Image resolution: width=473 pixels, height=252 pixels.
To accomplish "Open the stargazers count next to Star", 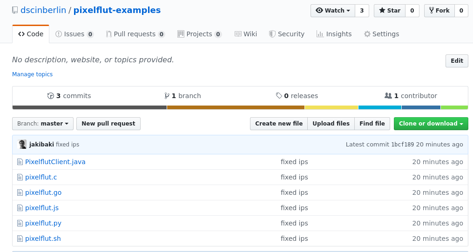I will (x=412, y=11).
